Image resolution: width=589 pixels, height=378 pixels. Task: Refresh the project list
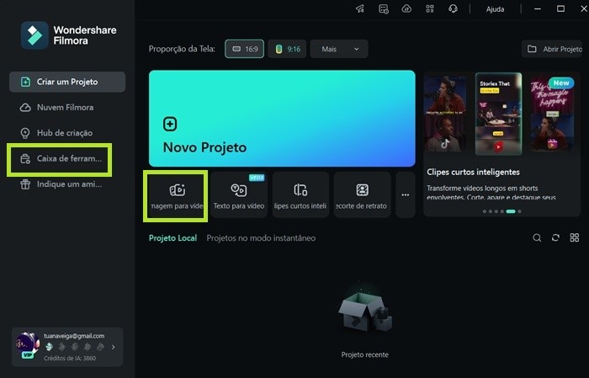(555, 238)
